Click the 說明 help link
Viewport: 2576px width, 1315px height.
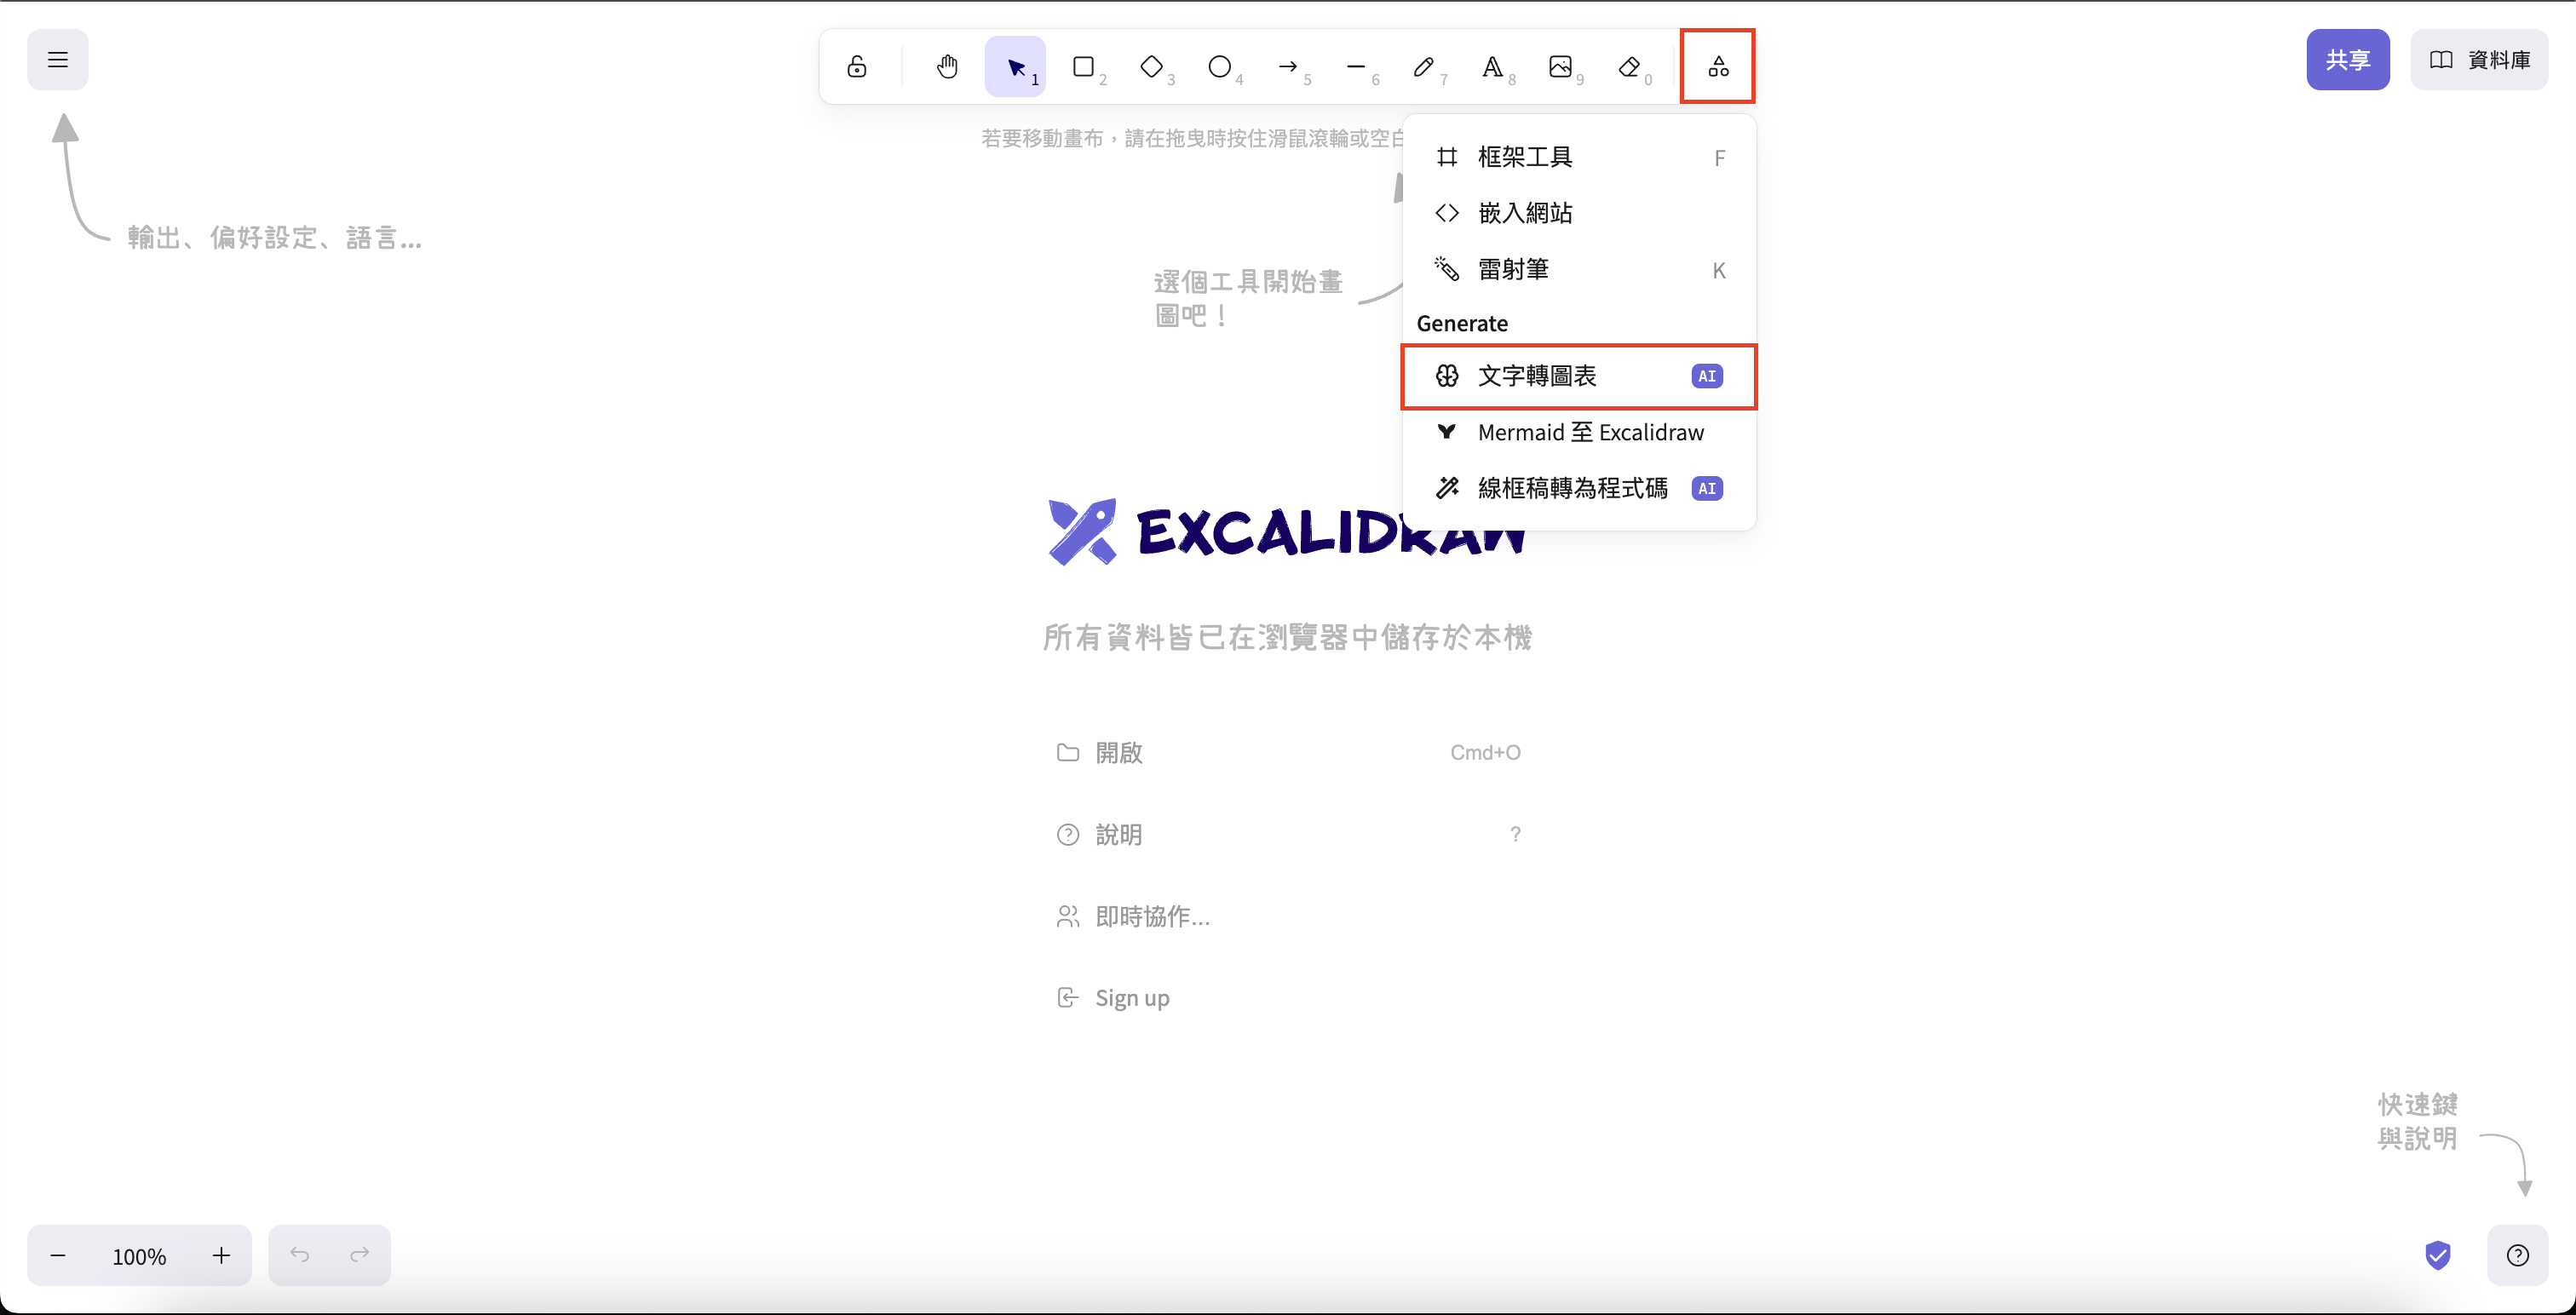[x=1288, y=835]
